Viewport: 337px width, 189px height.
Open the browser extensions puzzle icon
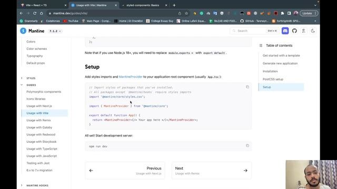tap(282, 13)
